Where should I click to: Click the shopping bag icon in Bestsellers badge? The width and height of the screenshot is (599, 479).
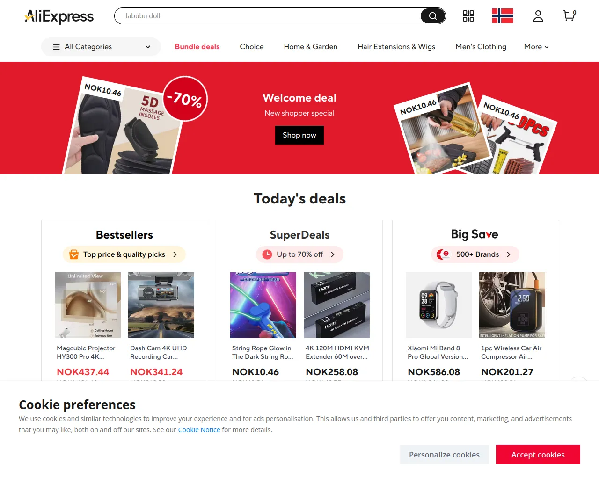click(x=74, y=254)
